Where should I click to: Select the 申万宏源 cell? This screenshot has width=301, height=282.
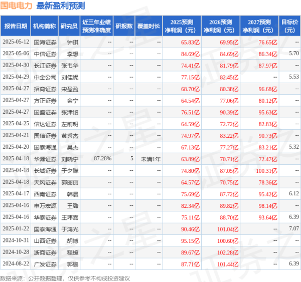(45, 206)
